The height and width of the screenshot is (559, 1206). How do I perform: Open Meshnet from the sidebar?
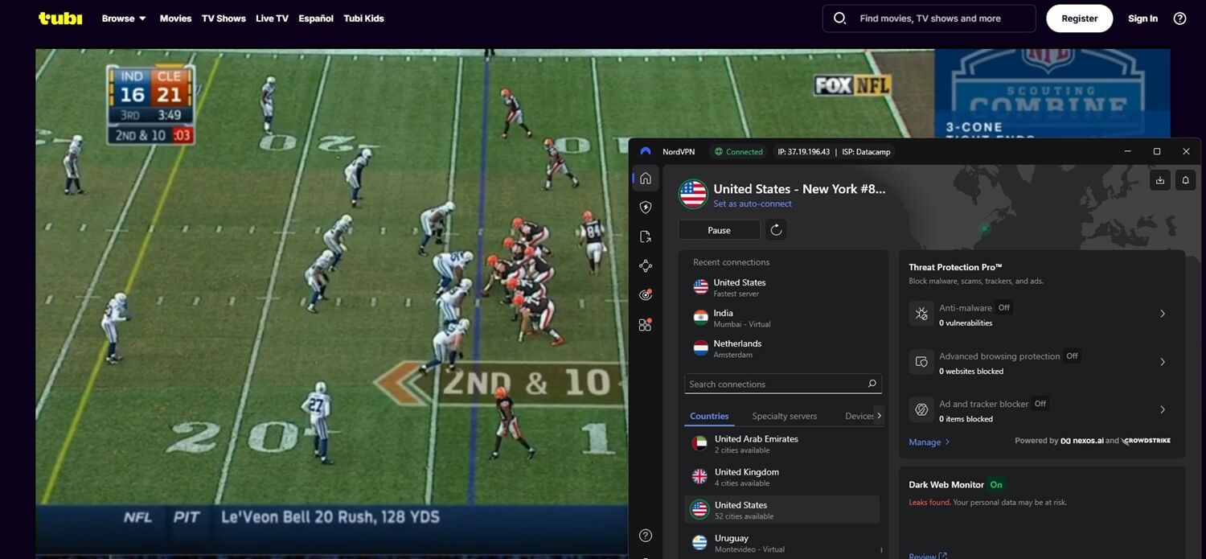point(645,265)
